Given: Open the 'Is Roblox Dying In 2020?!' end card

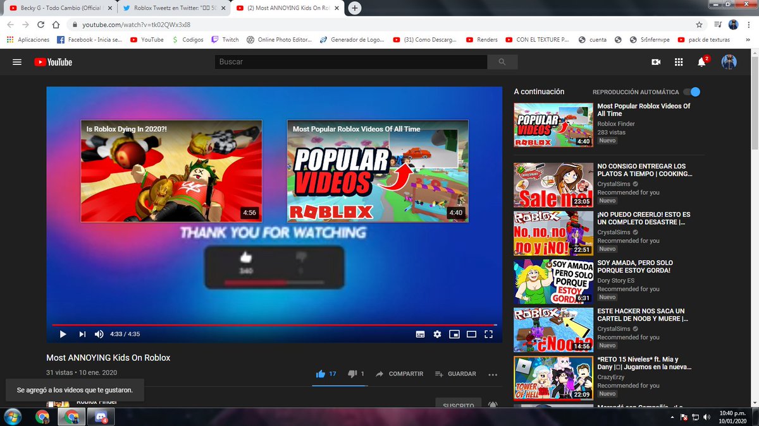Looking at the screenshot, I should (171, 171).
